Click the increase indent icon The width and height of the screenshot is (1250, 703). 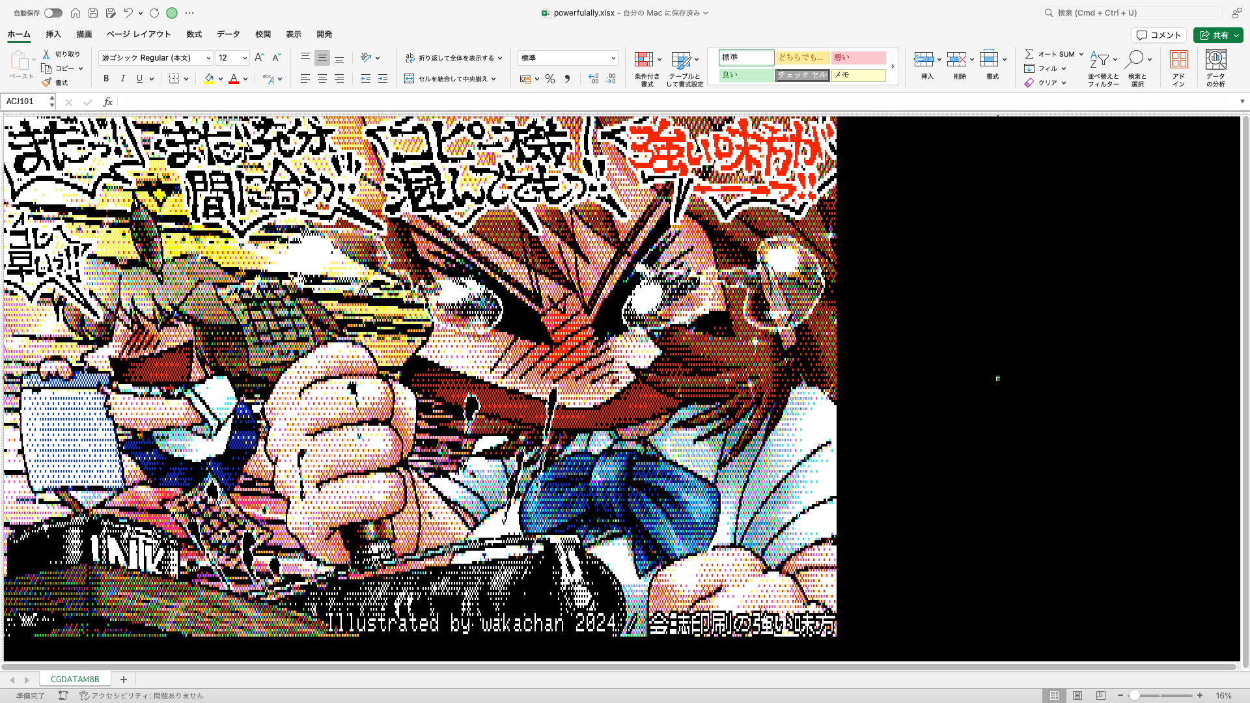point(383,79)
